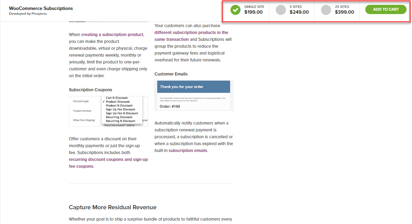The width and height of the screenshot is (412, 224).
Task: Click the Capture More Residual Revenue heading
Action: 113,207
